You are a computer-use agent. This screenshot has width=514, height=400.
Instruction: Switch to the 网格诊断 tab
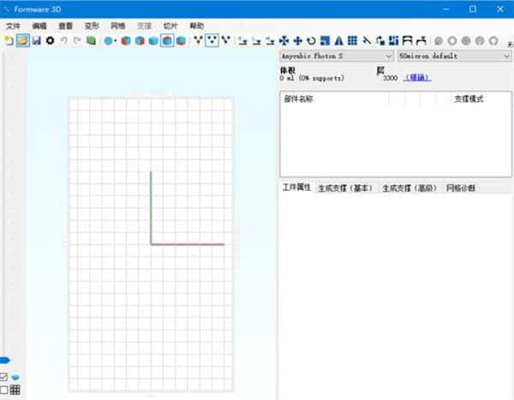[x=461, y=188]
